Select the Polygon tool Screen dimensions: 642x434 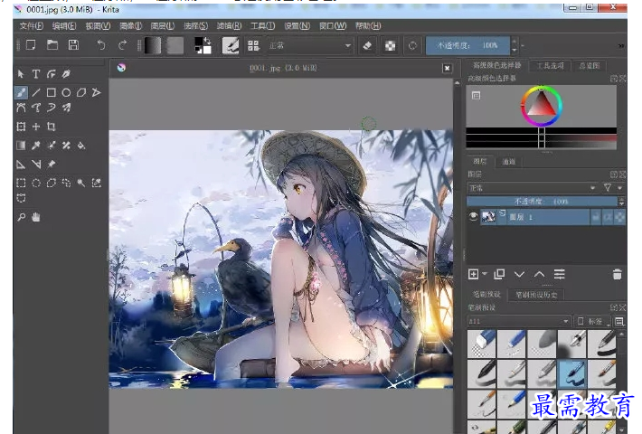(x=81, y=92)
